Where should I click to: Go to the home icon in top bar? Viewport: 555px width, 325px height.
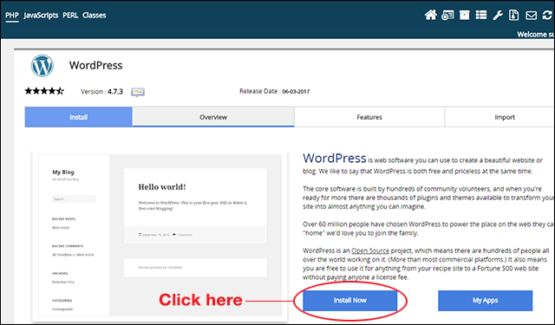pos(430,16)
